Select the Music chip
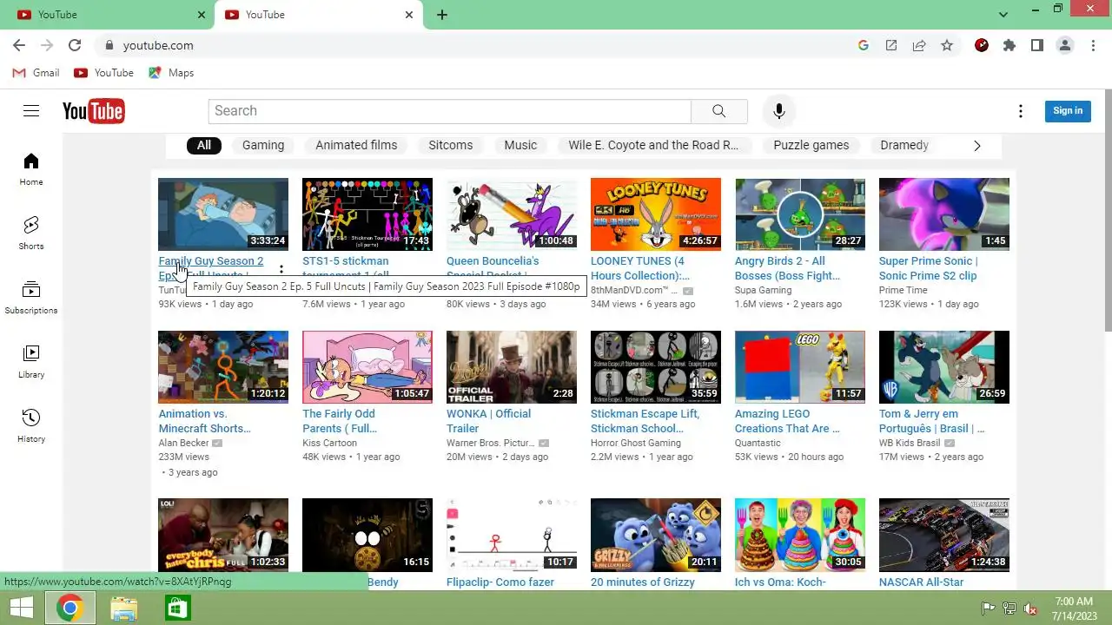 [520, 145]
